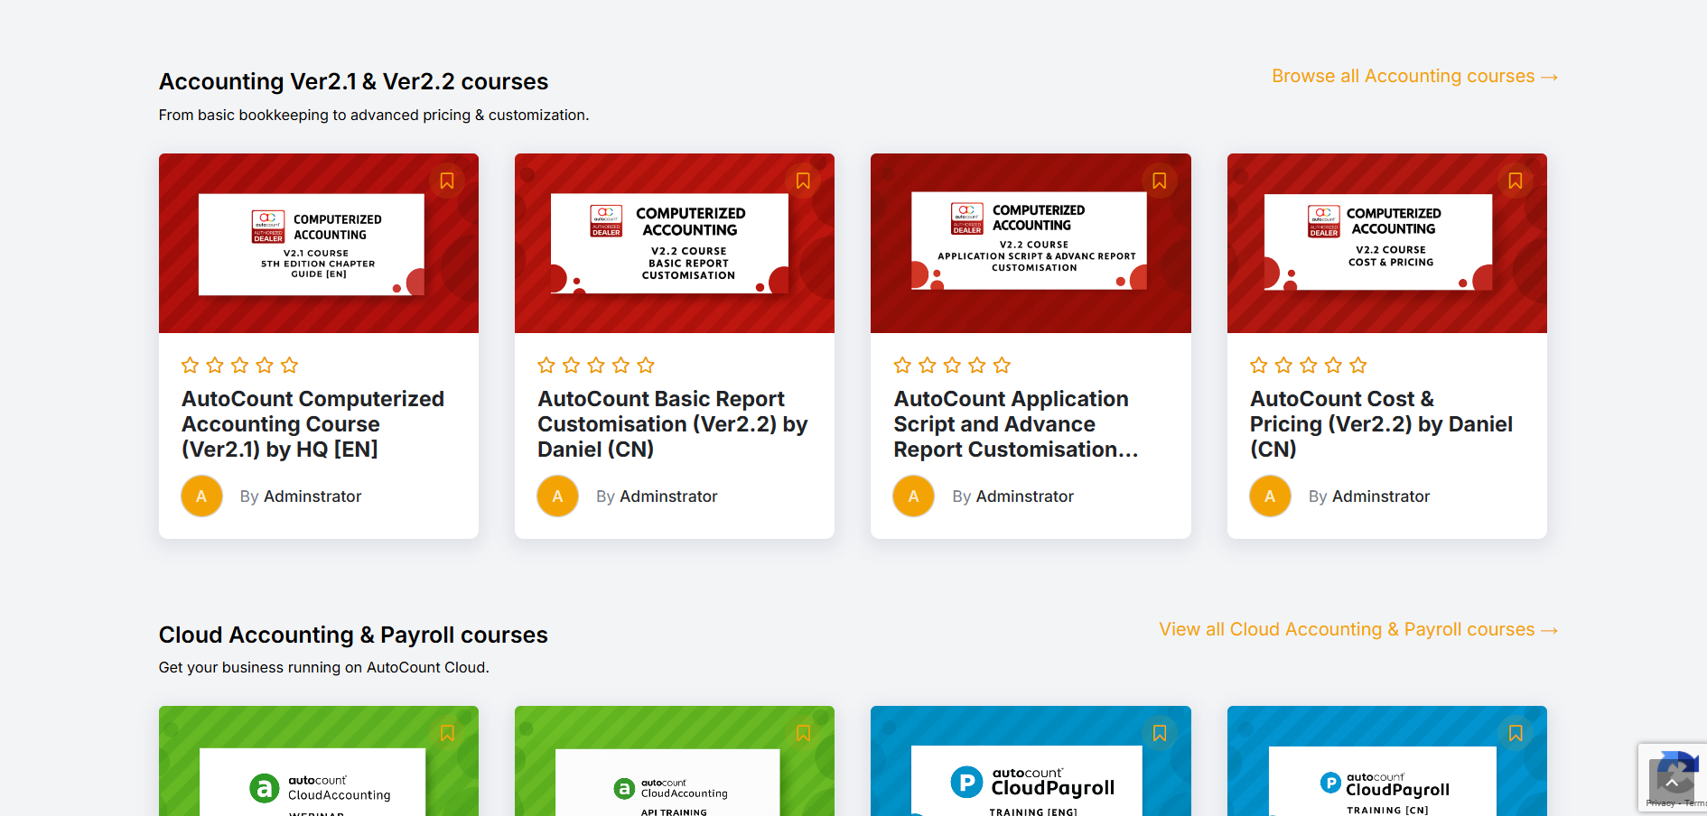Bookmark the AutoCount Cost & Pricing course
This screenshot has height=816, width=1707.
1515,181
